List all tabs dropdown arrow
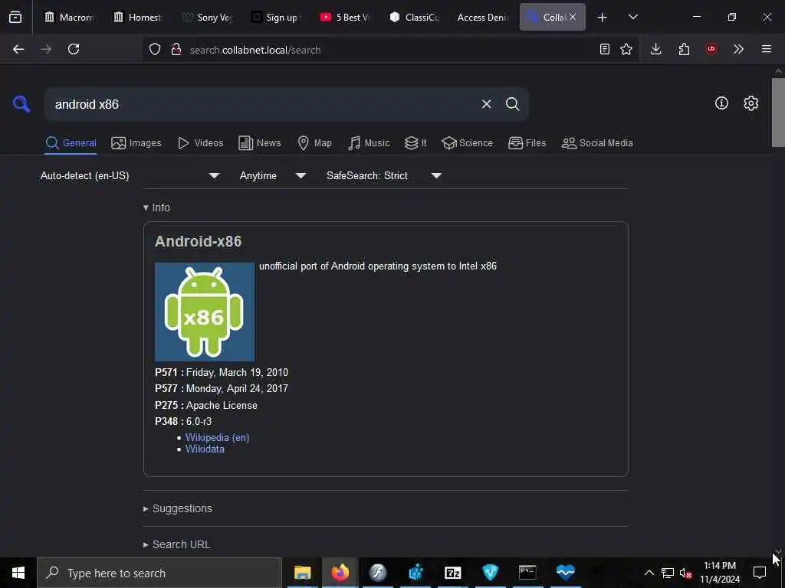This screenshot has width=785, height=588. (632, 18)
